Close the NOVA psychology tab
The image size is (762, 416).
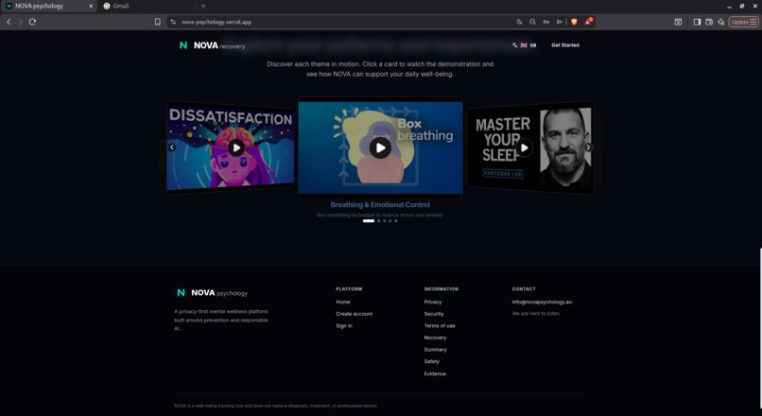(x=91, y=6)
